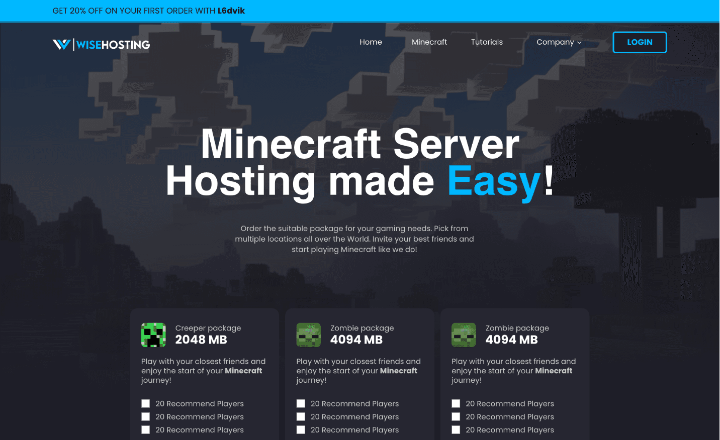
Task: Go to the Minecraft nav page
Action: 429,42
